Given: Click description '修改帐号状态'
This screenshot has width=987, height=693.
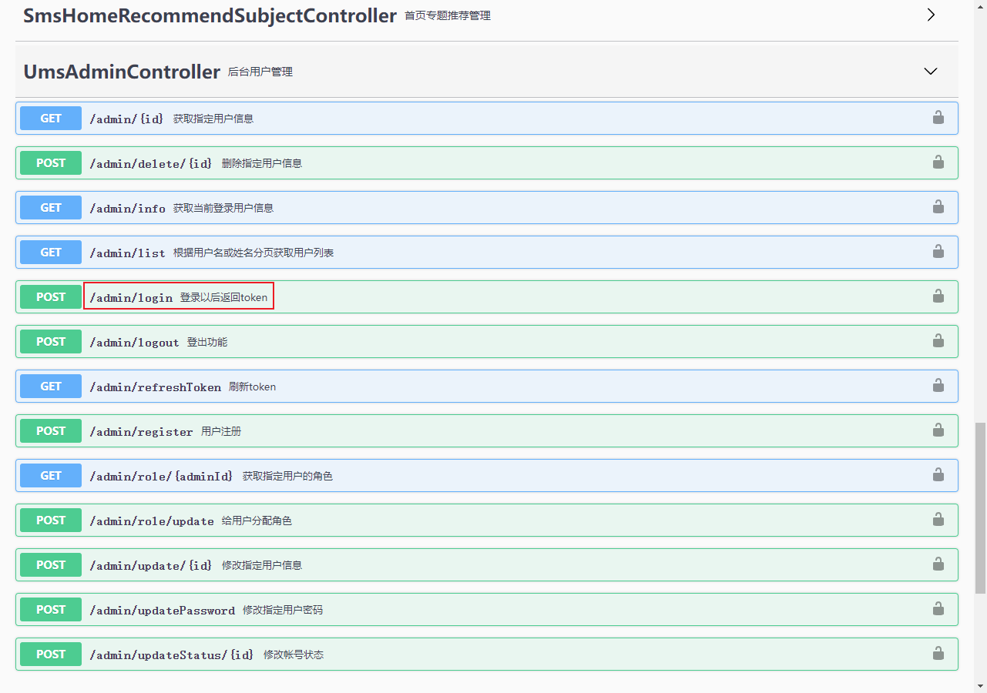Looking at the screenshot, I should [x=294, y=654].
